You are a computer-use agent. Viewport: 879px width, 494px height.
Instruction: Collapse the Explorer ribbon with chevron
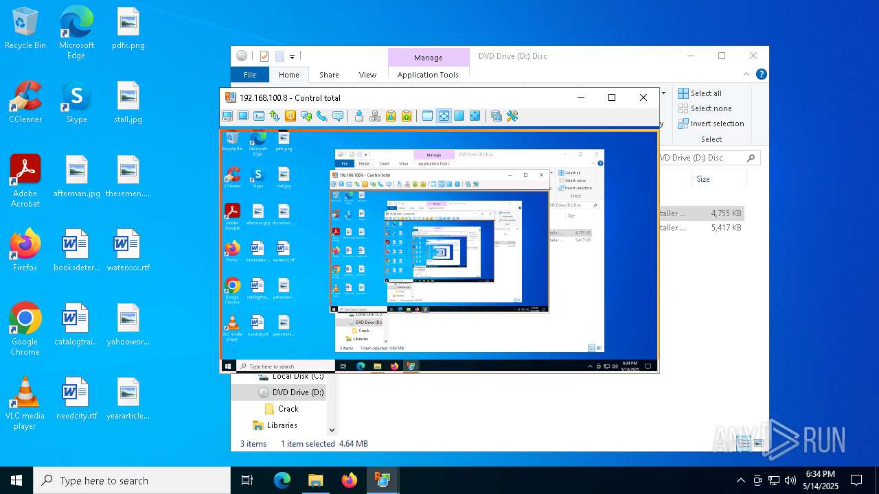click(x=746, y=74)
